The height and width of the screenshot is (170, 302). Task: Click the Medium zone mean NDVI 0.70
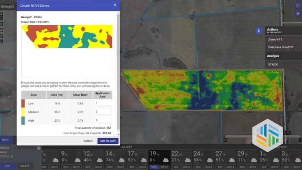point(80,112)
